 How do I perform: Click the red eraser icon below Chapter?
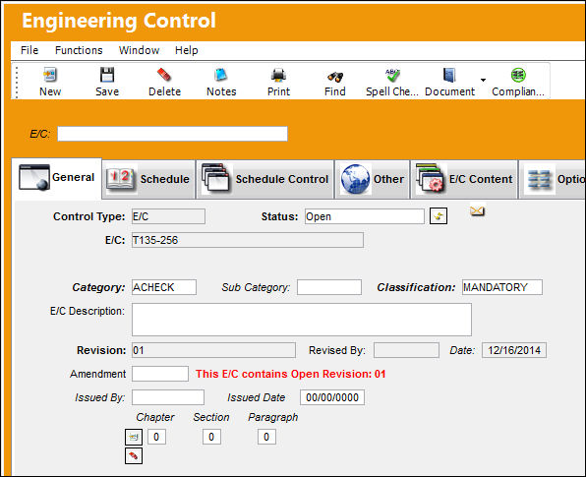pos(134,455)
